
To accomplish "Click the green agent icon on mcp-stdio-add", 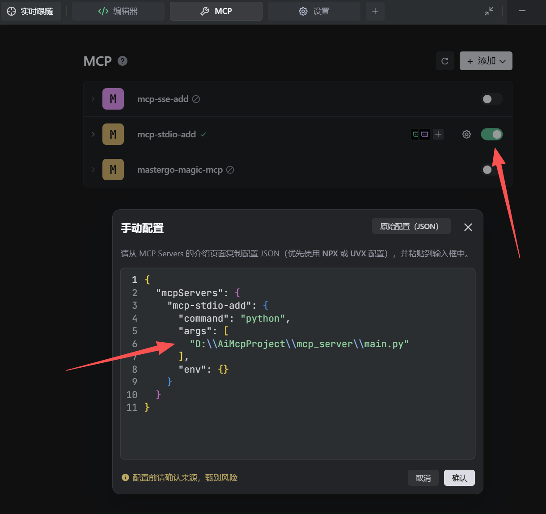I will pyautogui.click(x=416, y=134).
